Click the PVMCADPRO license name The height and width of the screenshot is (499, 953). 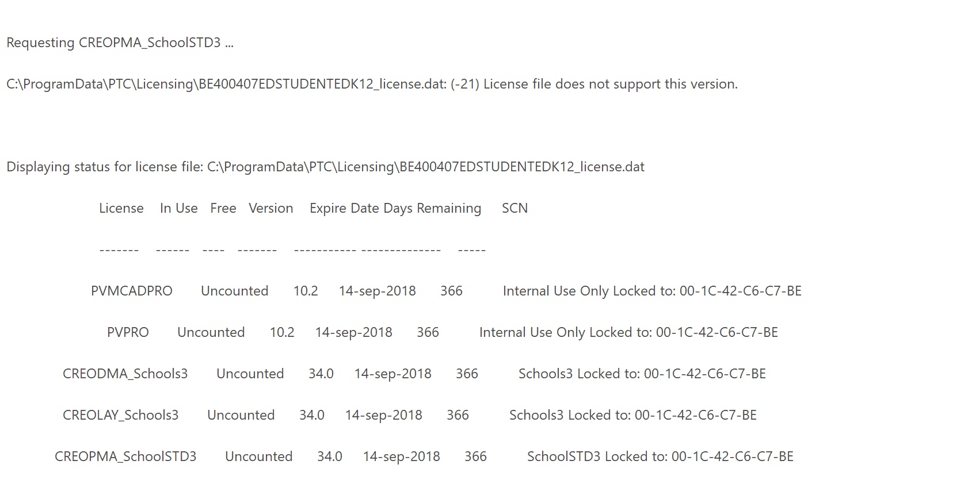tap(132, 291)
